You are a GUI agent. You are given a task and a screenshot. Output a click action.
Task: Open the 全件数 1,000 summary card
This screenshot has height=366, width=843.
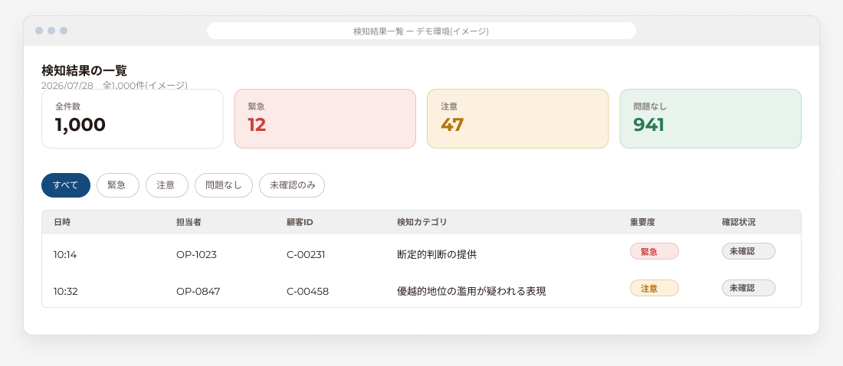[133, 119]
